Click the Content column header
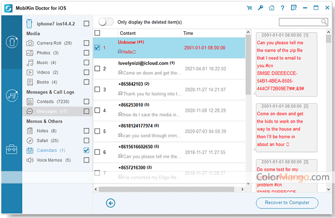 pyautogui.click(x=128, y=33)
